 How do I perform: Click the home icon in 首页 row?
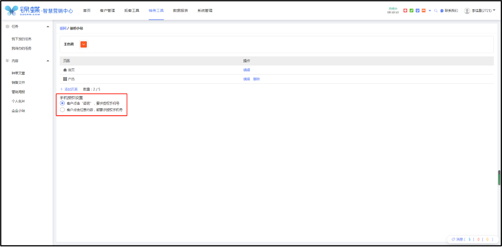[x=65, y=70]
